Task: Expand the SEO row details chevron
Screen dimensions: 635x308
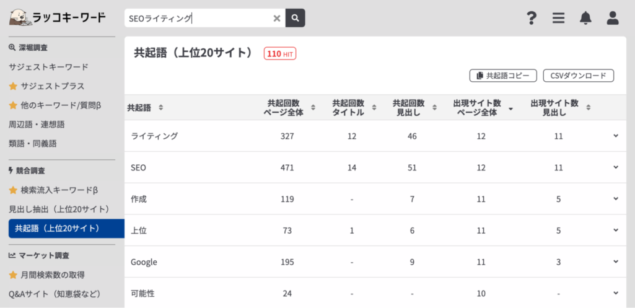Action: (x=615, y=167)
